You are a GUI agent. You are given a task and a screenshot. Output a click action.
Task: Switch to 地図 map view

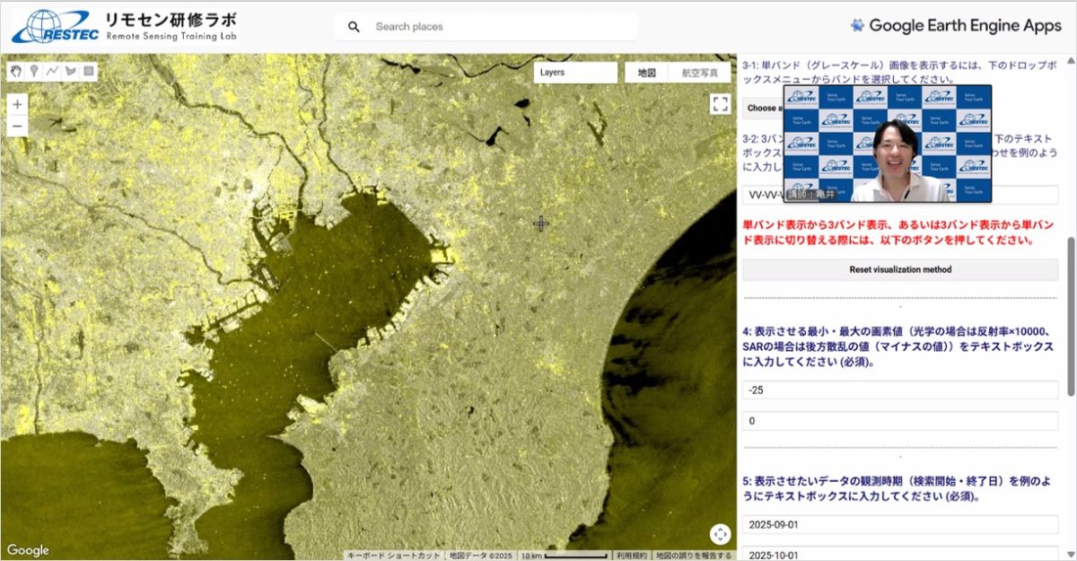coord(646,73)
